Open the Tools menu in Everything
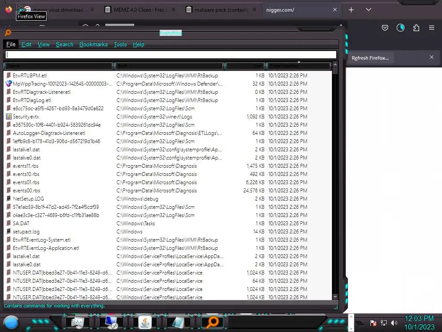Screen dimensions: 442x332 click(x=120, y=45)
